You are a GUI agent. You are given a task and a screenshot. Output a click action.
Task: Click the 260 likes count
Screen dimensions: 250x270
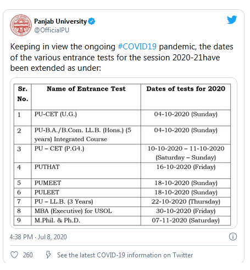[x=28, y=255]
